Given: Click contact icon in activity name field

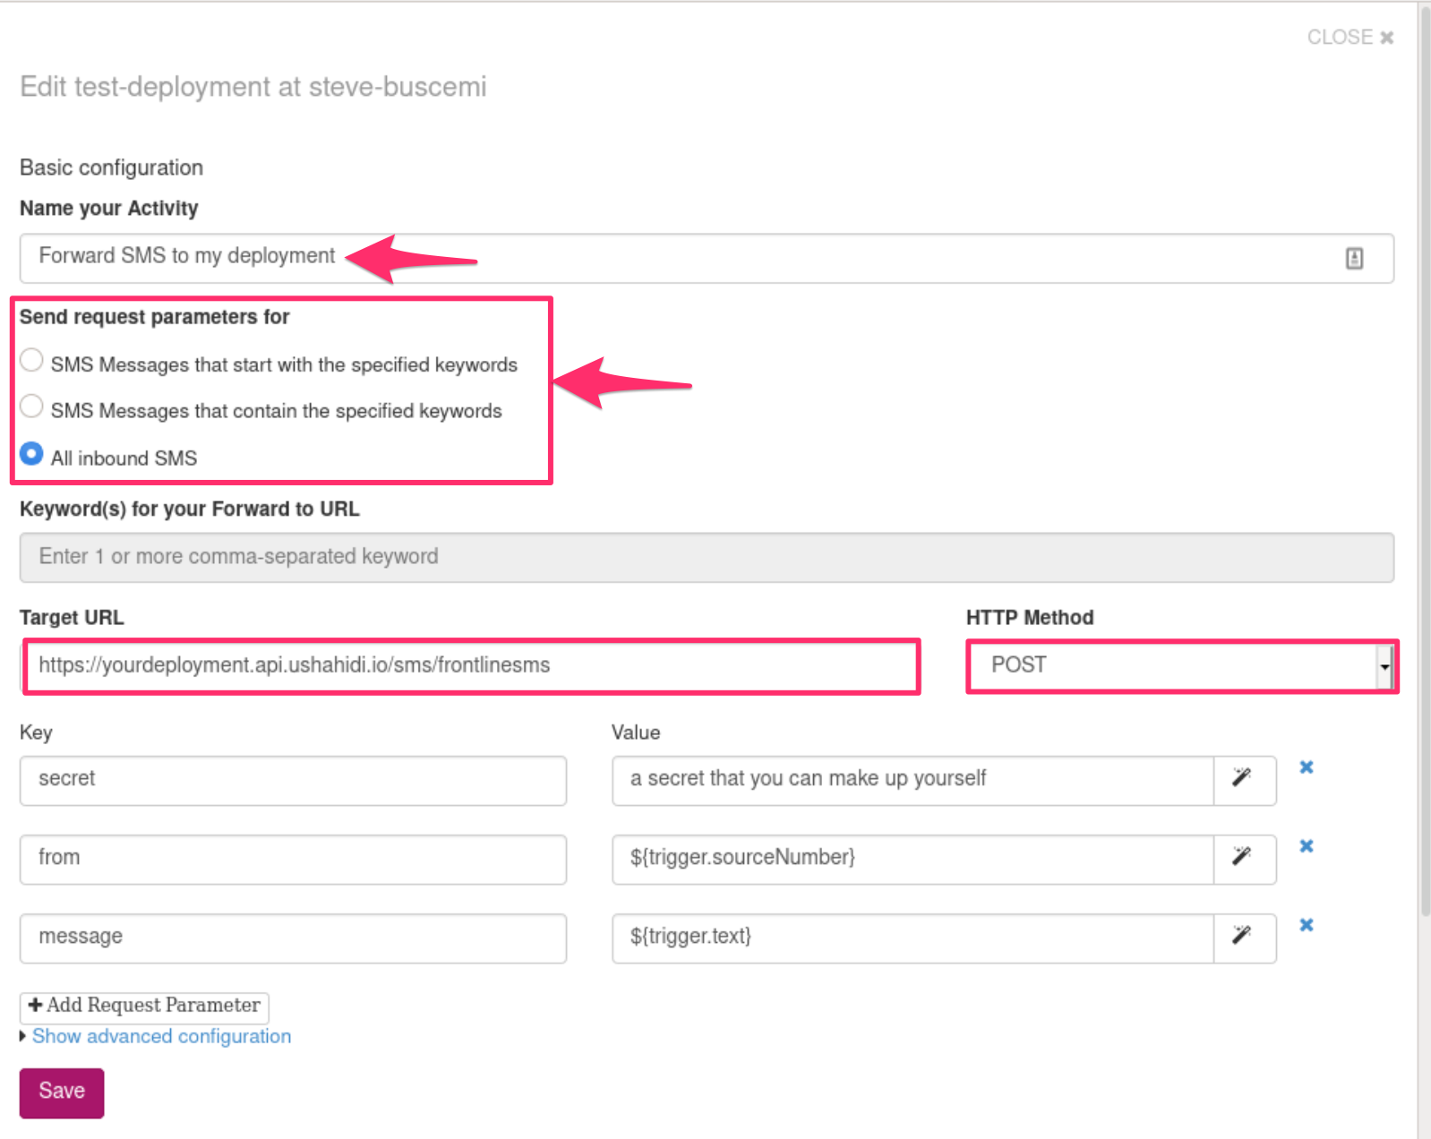Looking at the screenshot, I should [x=1354, y=259].
